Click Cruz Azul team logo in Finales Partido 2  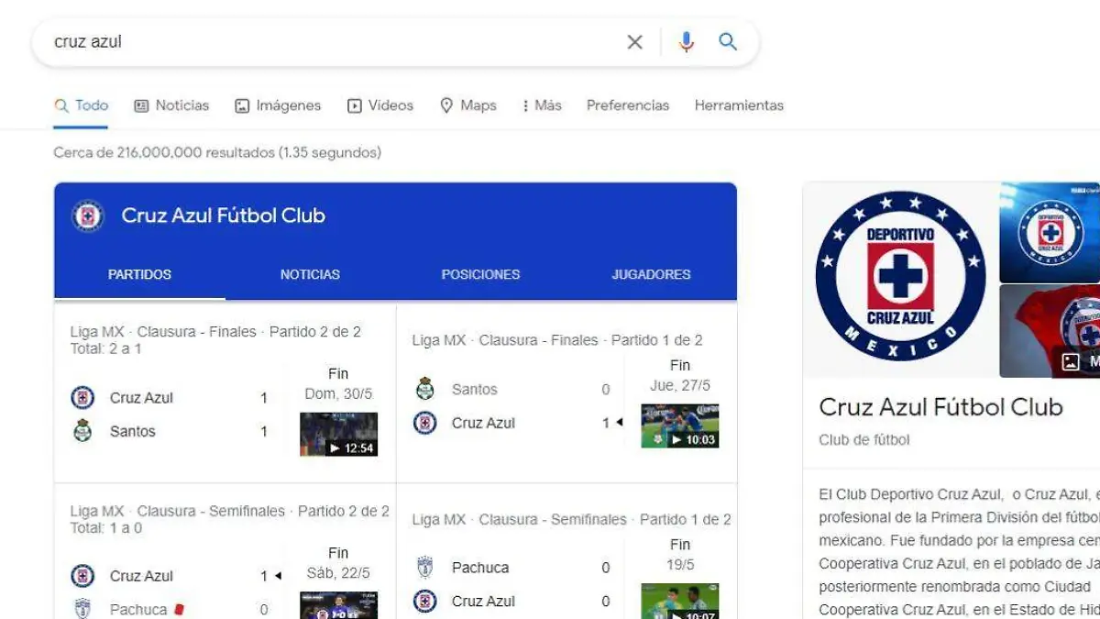[82, 397]
